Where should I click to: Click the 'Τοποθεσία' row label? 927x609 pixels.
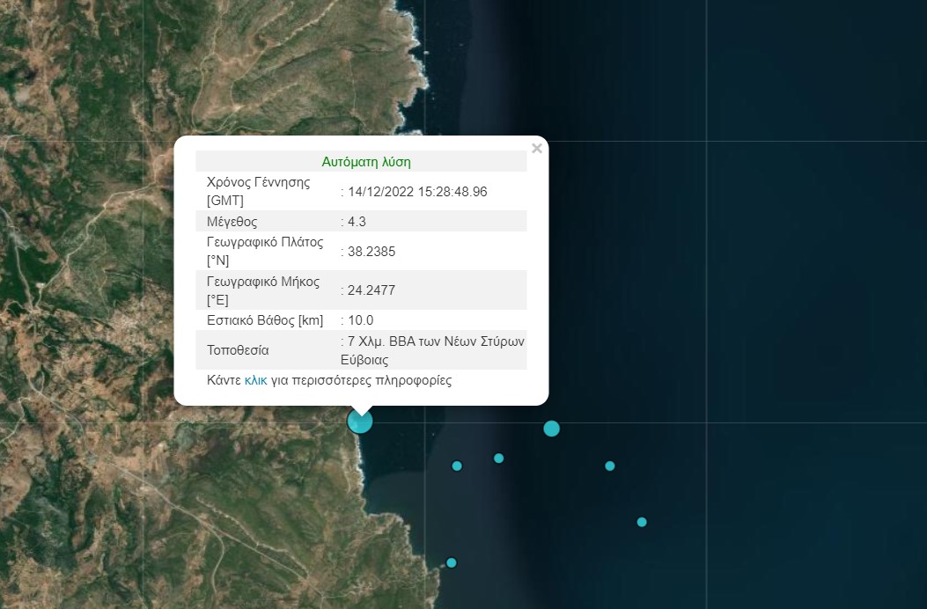click(238, 350)
